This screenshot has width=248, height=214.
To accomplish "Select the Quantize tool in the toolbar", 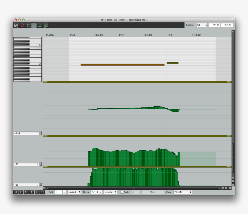I will pyautogui.click(x=22, y=25).
